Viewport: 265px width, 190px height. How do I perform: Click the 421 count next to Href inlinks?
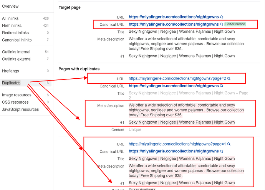[46, 26]
